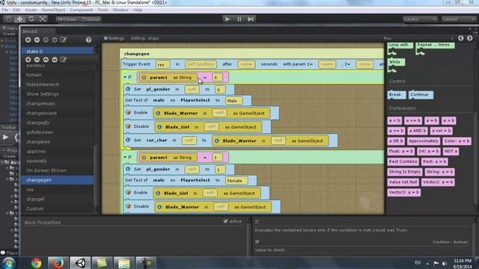Click the volume icon in system tray

pos(445,264)
